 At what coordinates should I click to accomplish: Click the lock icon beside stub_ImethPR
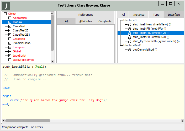click(x=130, y=29)
